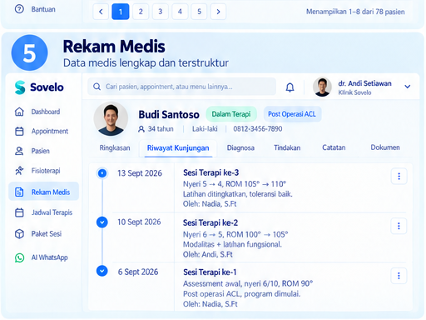Open Pasien person icon in sidebar
The height and width of the screenshot is (320, 426).
tap(19, 151)
